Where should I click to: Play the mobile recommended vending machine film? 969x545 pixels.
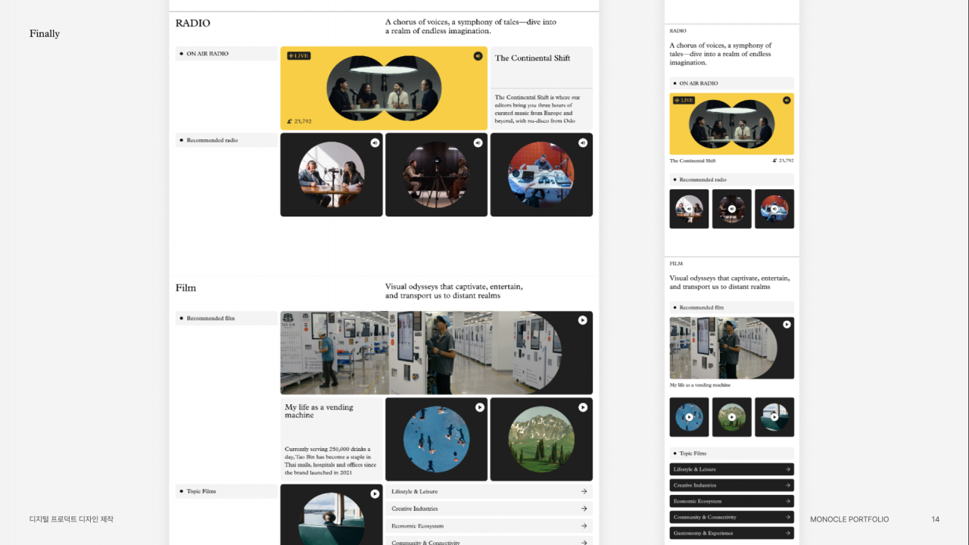[787, 324]
